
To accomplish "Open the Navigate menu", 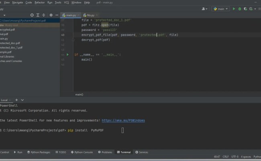I will (18, 2).
